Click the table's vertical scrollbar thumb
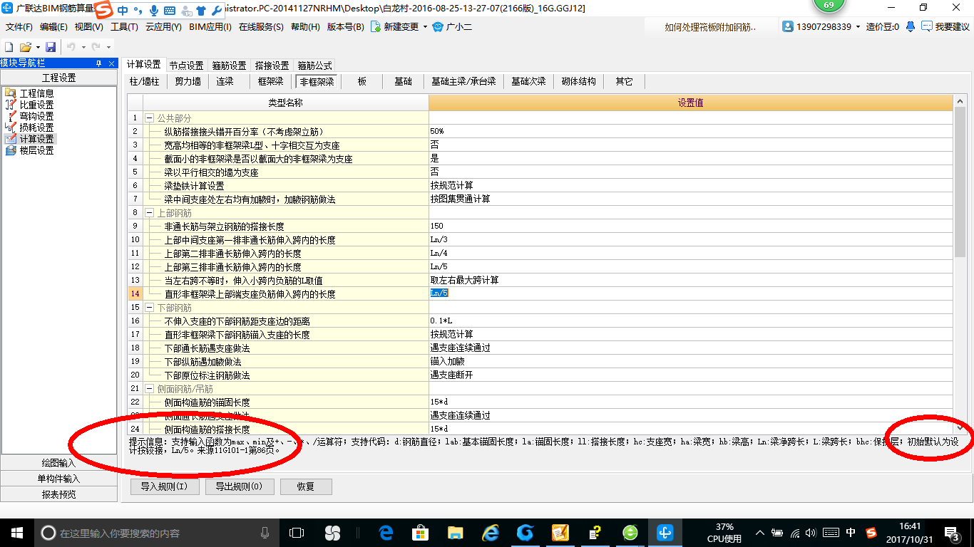 tap(960, 182)
